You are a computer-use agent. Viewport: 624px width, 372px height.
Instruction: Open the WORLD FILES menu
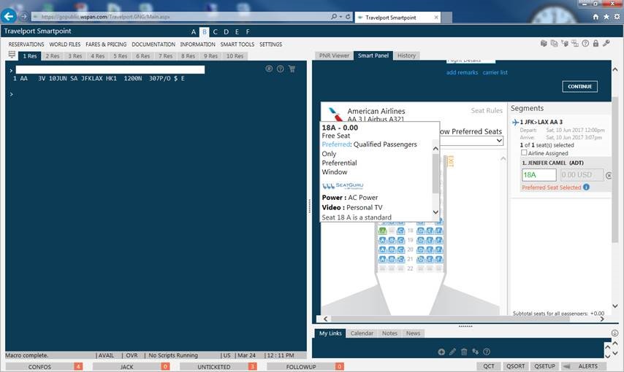point(65,44)
